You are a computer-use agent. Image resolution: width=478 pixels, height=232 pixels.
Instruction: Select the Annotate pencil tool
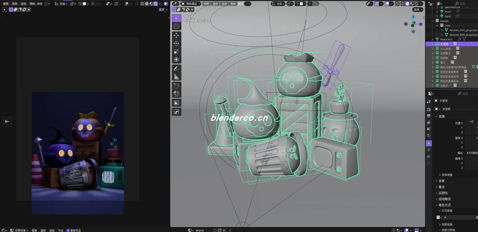(x=176, y=68)
